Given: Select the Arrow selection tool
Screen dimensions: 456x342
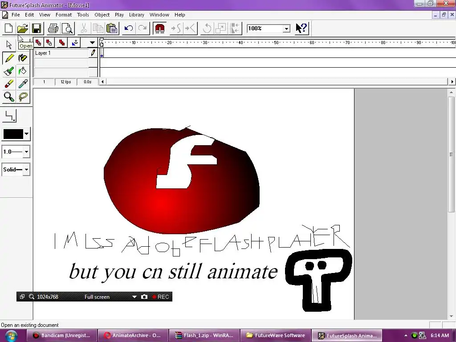Looking at the screenshot, I should coord(9,45).
